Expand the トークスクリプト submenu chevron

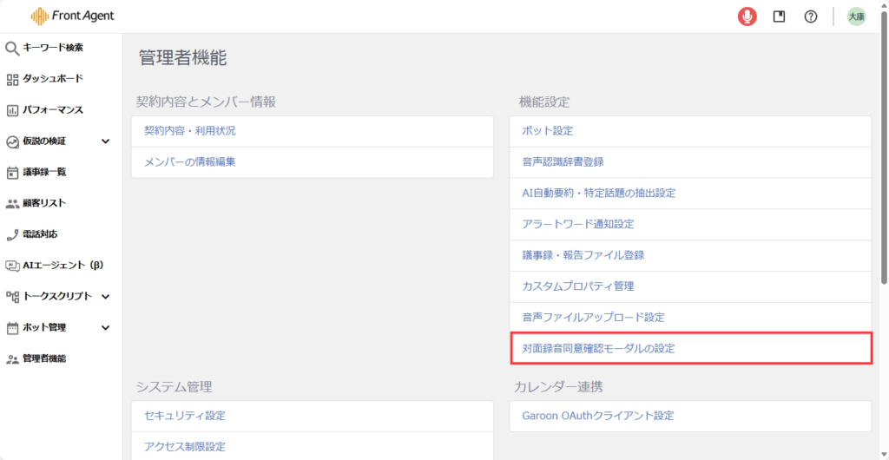(106, 297)
